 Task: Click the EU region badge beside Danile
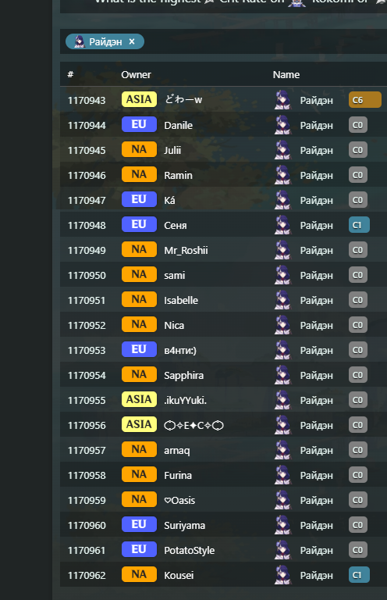point(139,124)
